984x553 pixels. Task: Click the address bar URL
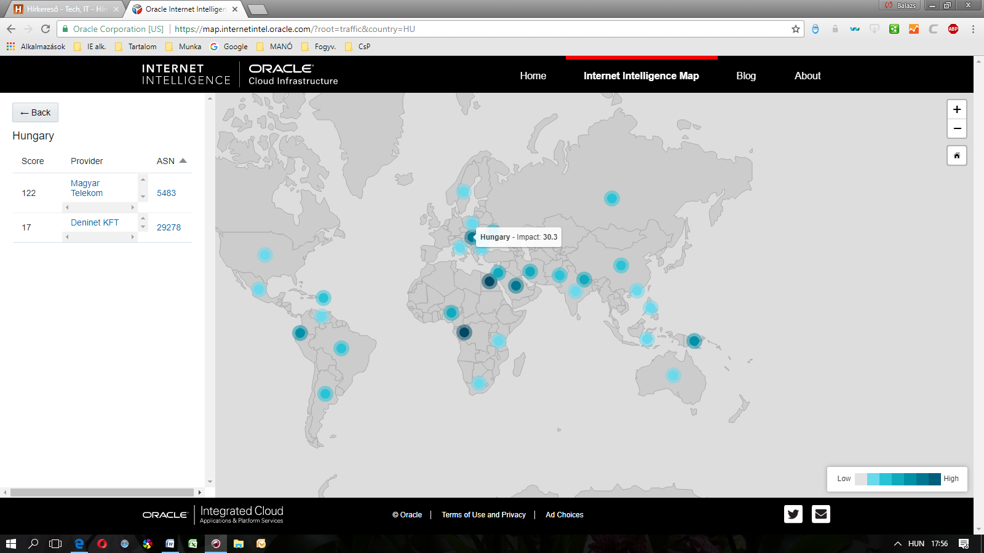(295, 29)
